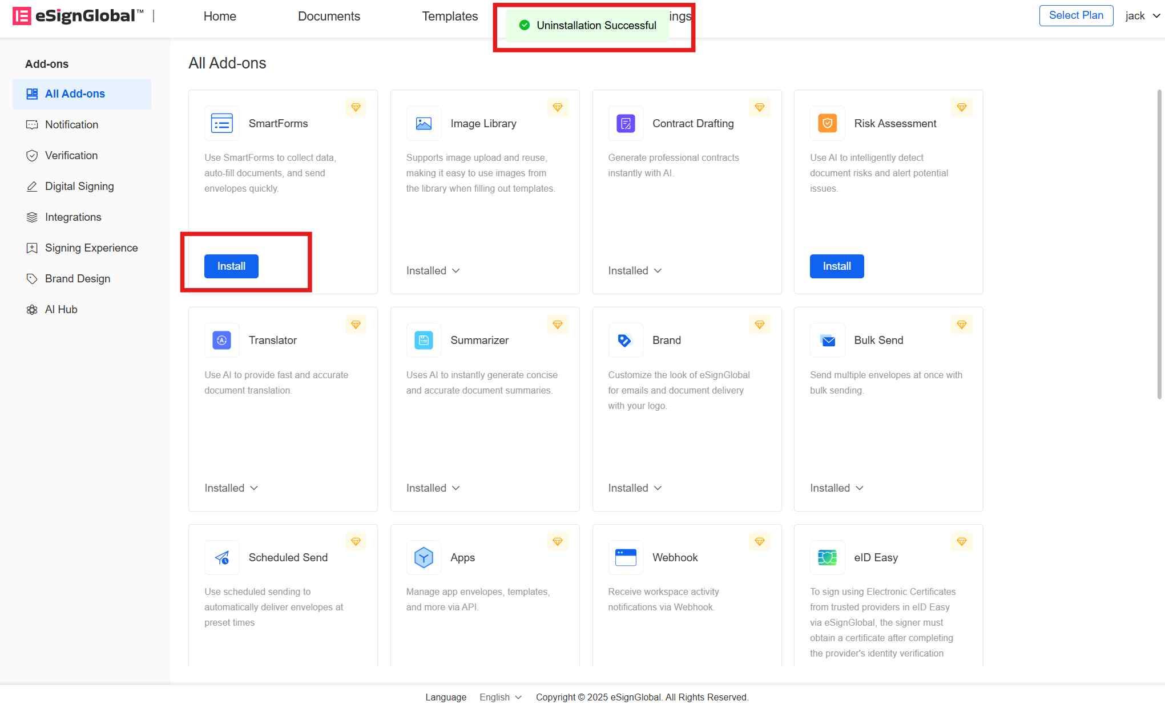
Task: Select AI Hub in the sidebar
Action: pyautogui.click(x=82, y=310)
